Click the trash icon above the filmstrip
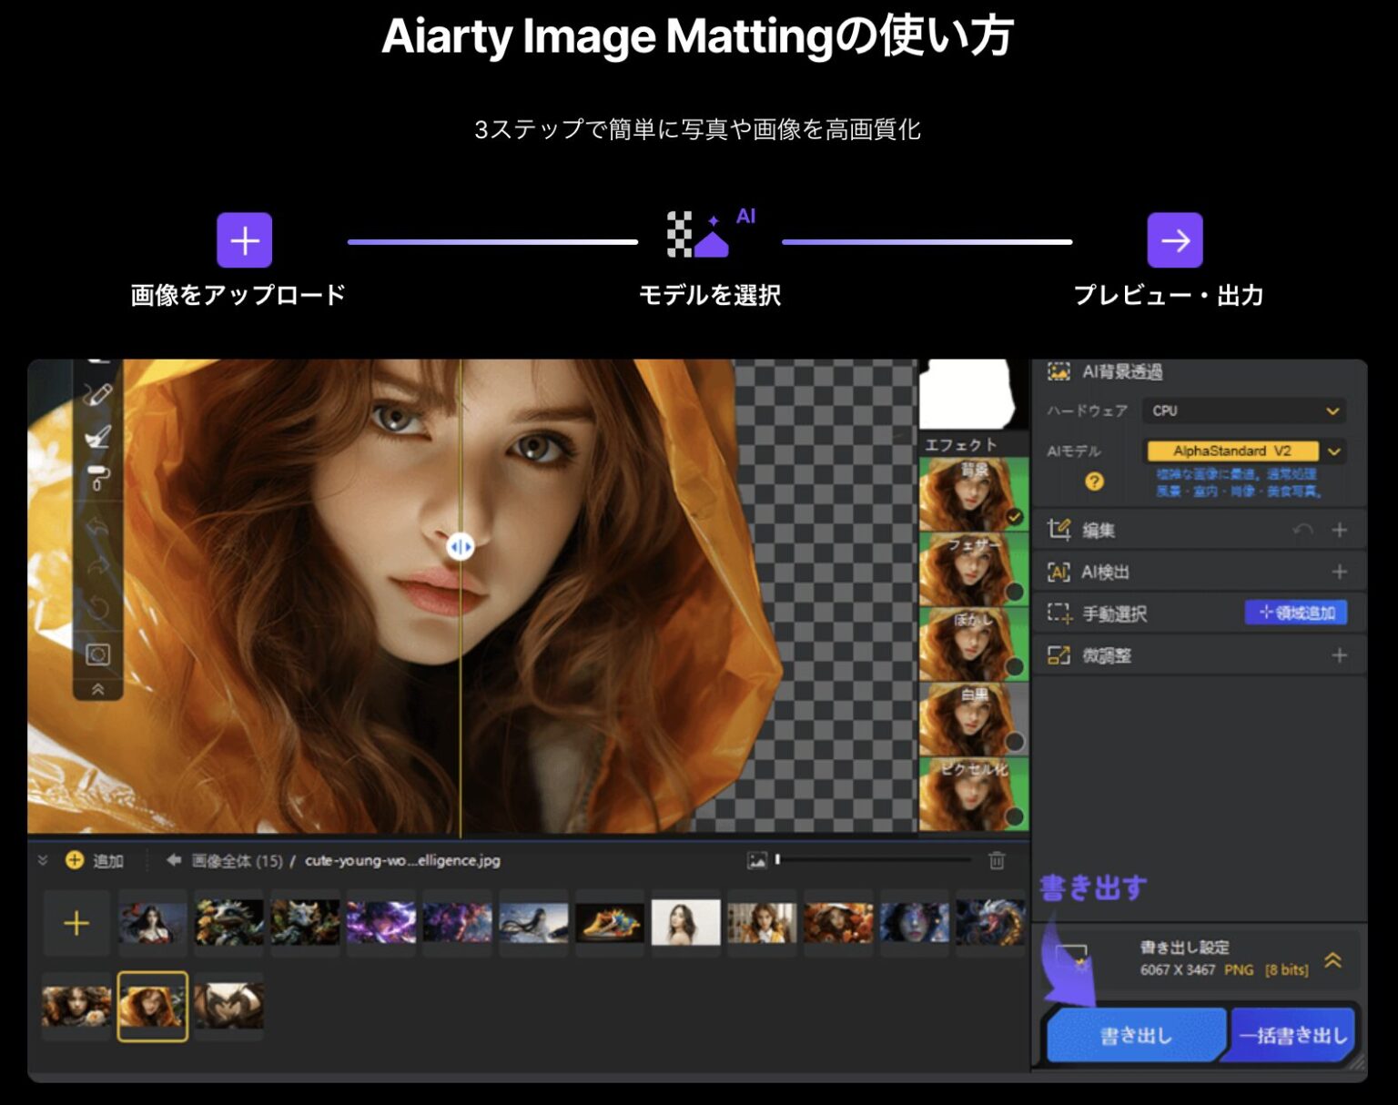 tap(998, 860)
